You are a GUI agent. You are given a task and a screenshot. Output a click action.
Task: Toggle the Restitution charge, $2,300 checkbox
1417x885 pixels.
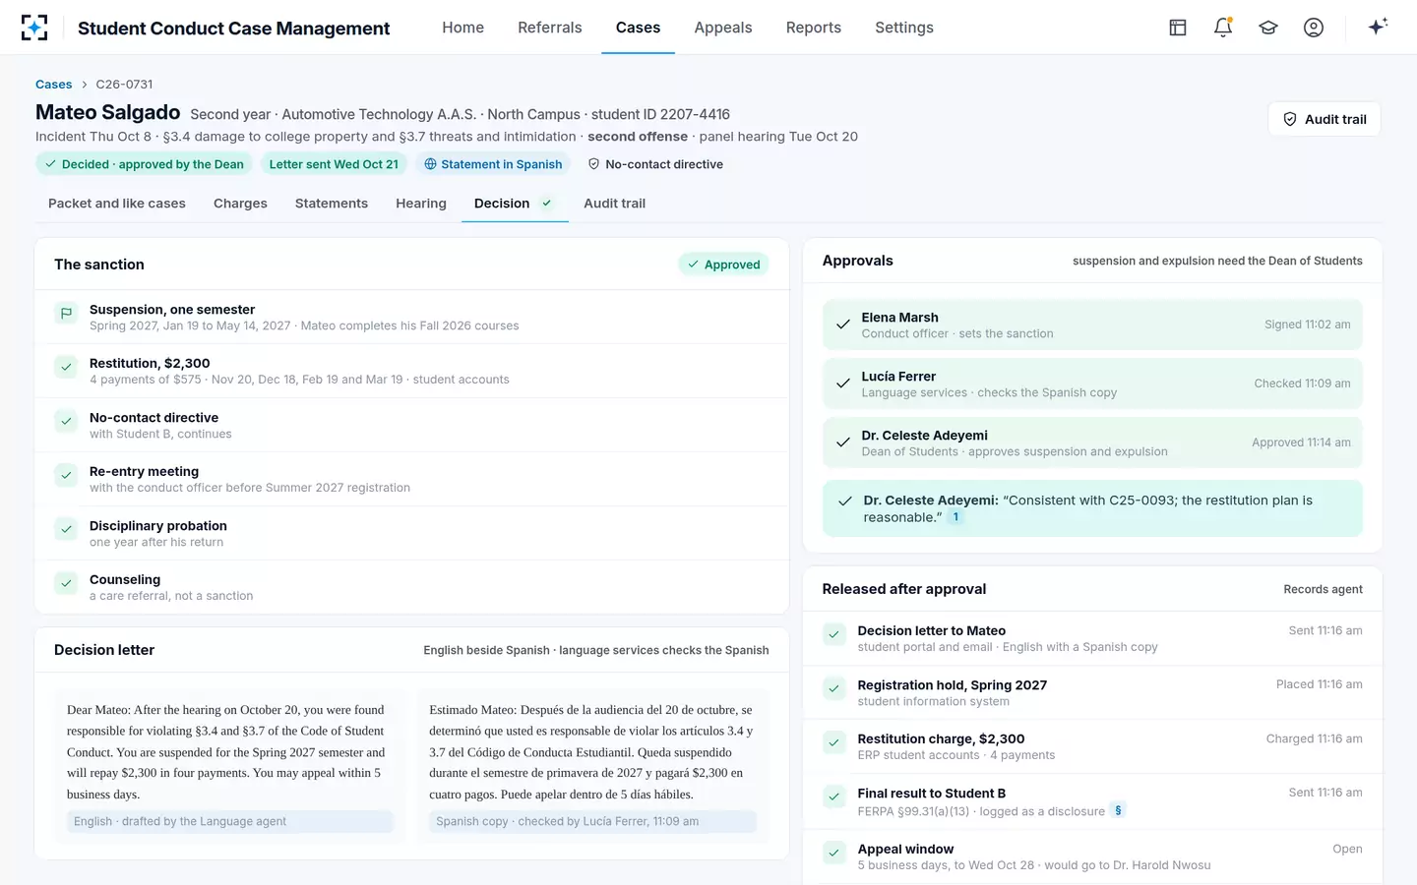[833, 743]
